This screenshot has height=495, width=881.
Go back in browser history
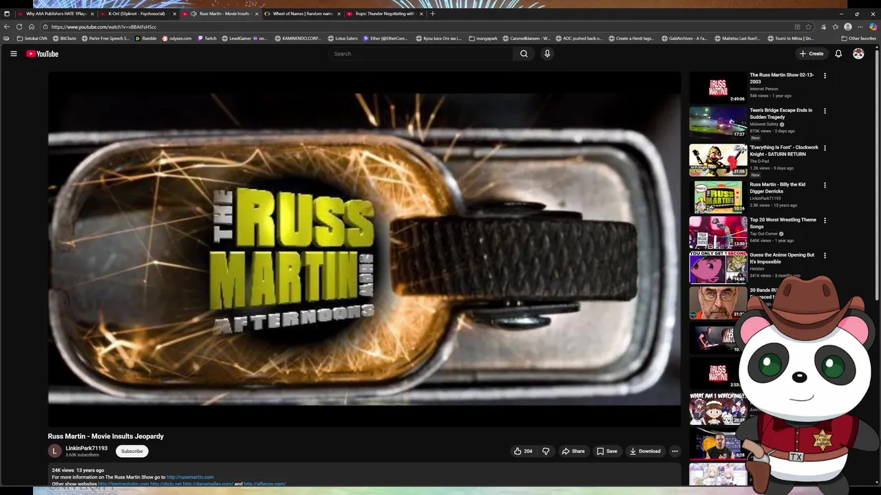7,27
